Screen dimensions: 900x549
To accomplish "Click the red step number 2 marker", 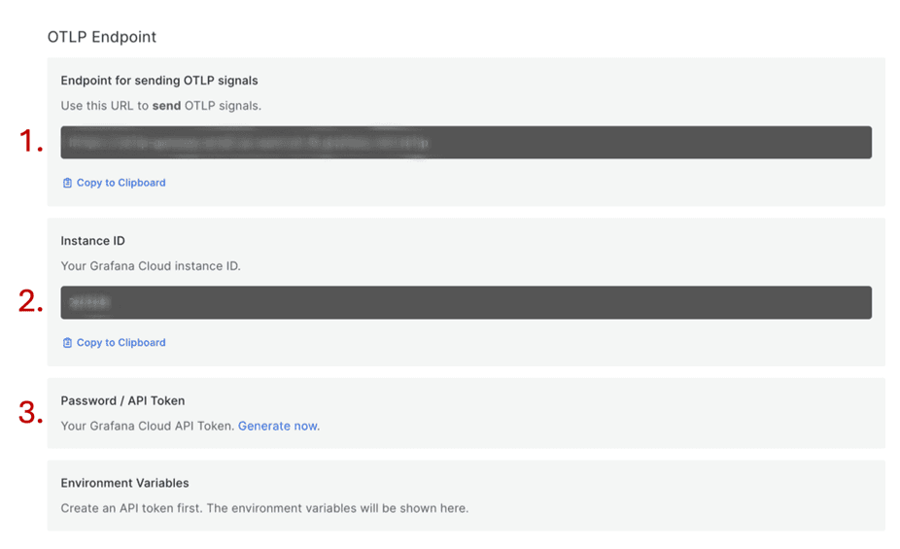I will [x=31, y=302].
